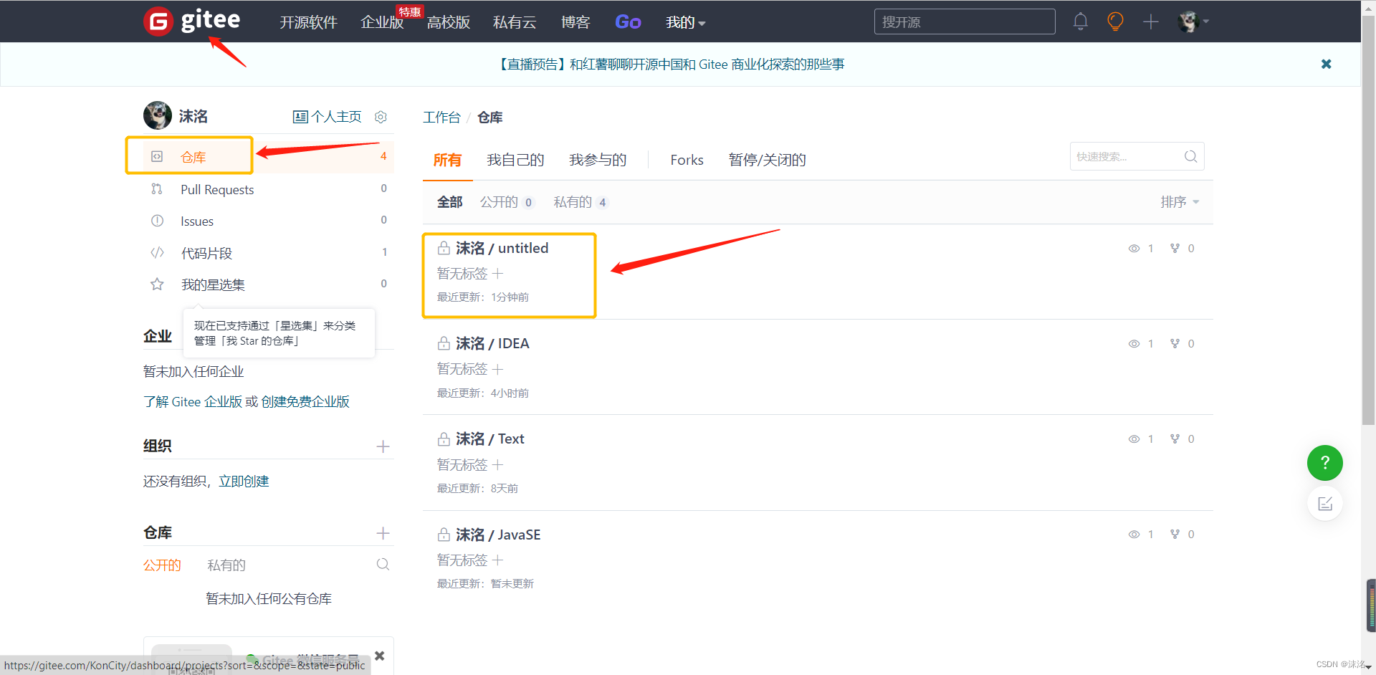The height and width of the screenshot is (675, 1376).
Task: Add a new organization with plus icon
Action: click(x=383, y=446)
